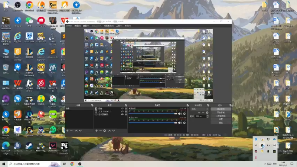Open the View menu in OBS
297x167 pixels.
86,26
